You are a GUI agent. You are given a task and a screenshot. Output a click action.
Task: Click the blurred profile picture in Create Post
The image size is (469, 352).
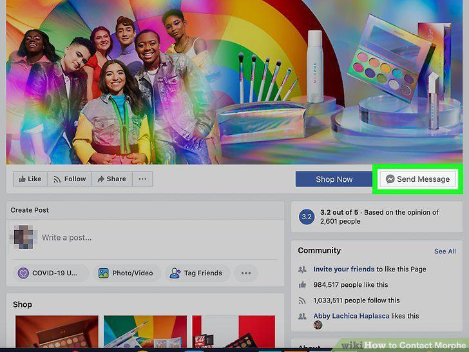pyautogui.click(x=24, y=237)
